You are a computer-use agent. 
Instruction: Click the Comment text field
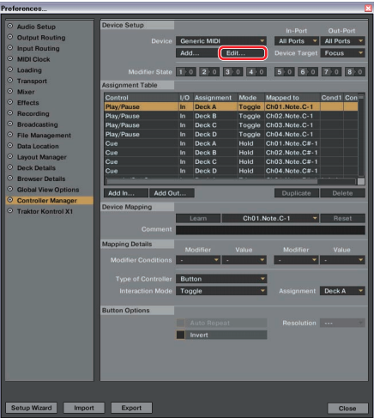tap(270, 230)
